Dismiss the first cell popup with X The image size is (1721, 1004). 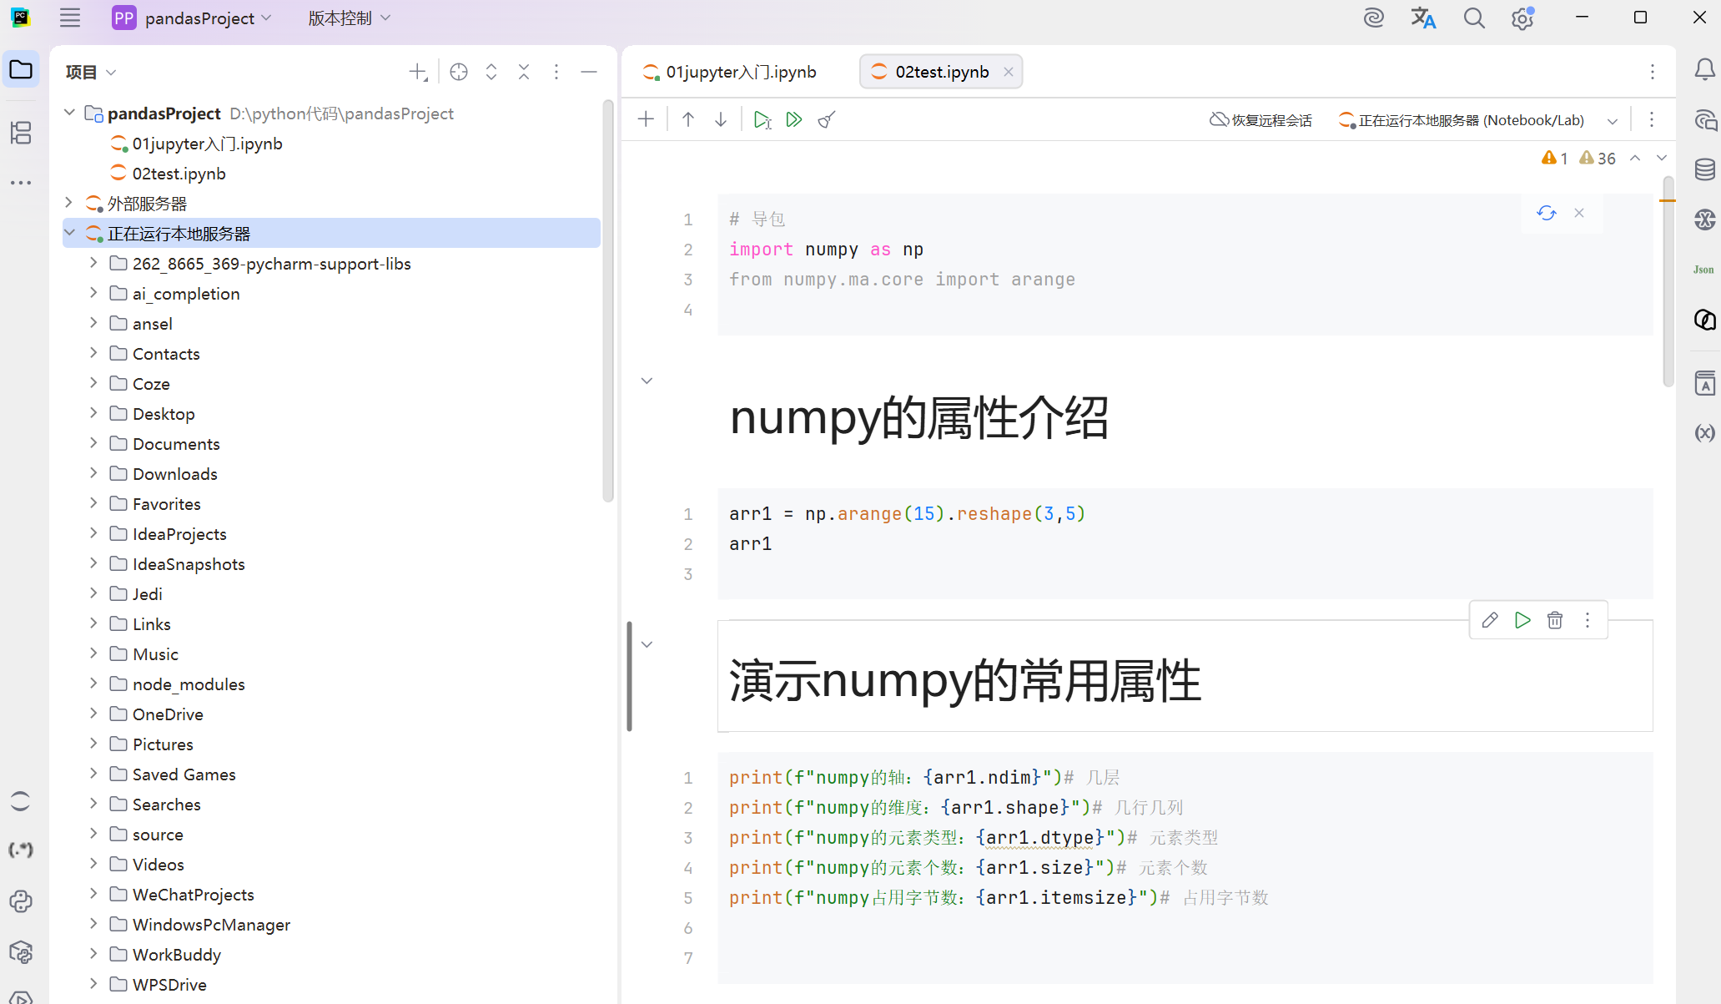pyautogui.click(x=1579, y=213)
